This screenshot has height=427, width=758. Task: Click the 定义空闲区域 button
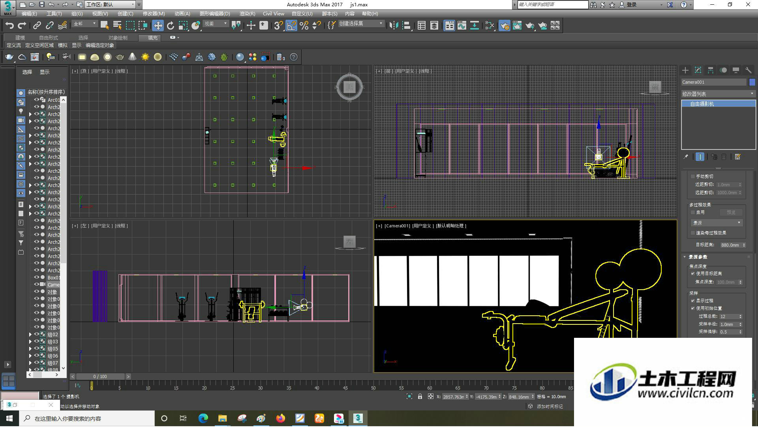39,45
